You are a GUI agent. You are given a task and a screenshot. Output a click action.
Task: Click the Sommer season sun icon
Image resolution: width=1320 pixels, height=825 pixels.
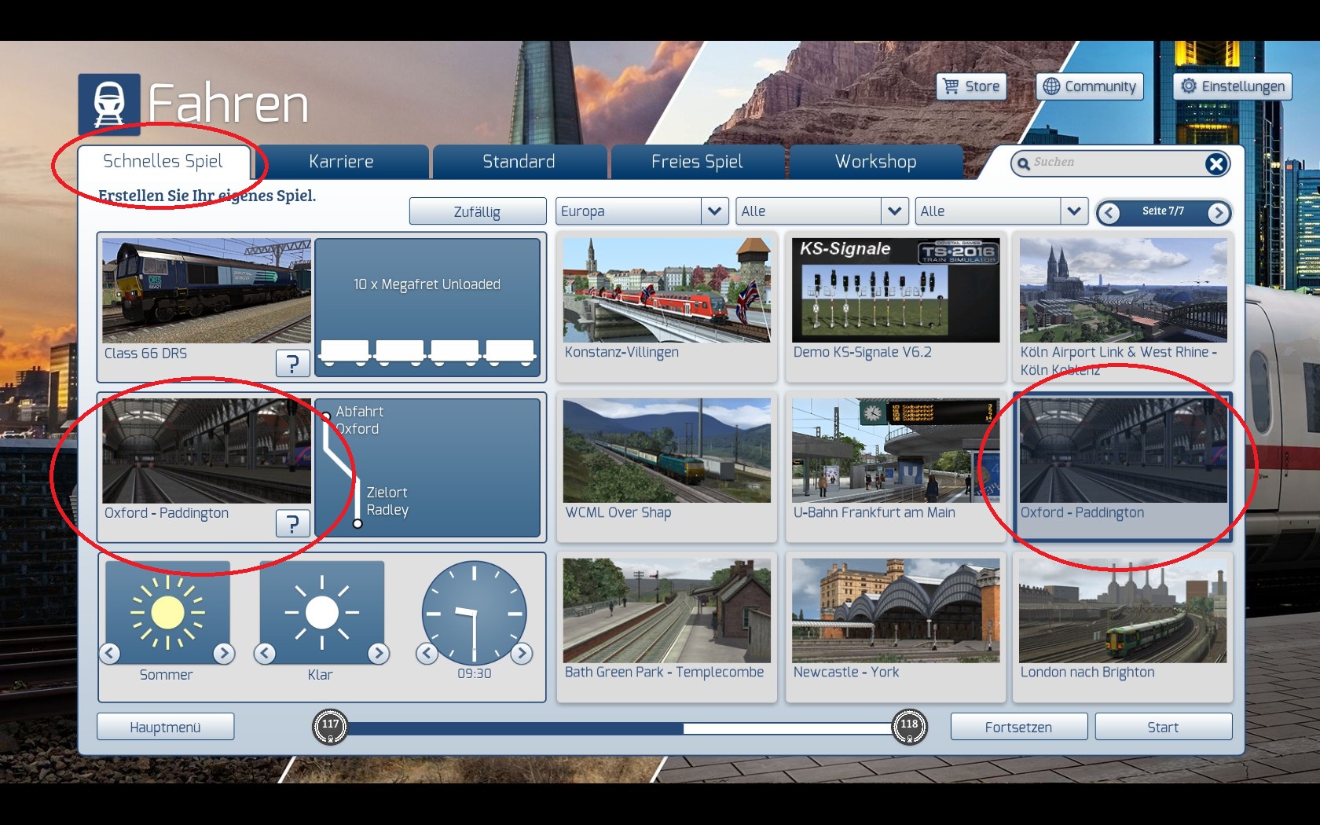(x=167, y=613)
